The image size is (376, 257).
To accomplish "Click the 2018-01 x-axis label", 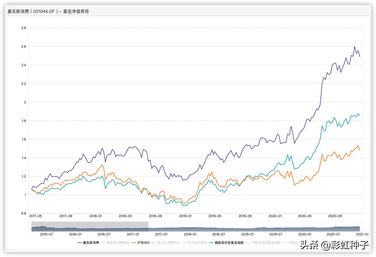I will pos(96,216).
